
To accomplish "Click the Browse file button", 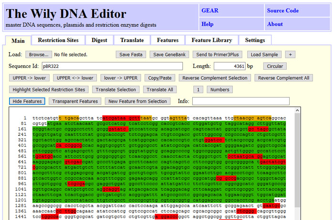I will [x=38, y=55].
